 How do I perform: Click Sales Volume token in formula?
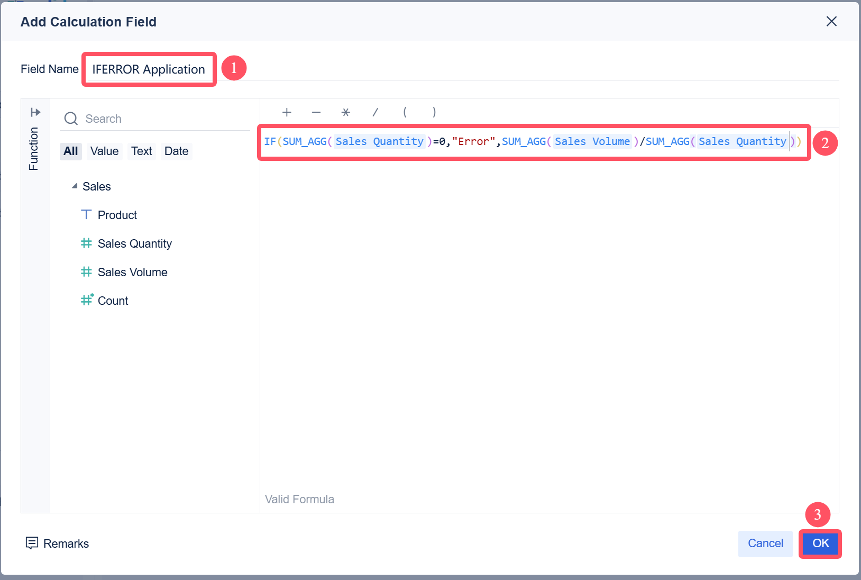pyautogui.click(x=592, y=141)
